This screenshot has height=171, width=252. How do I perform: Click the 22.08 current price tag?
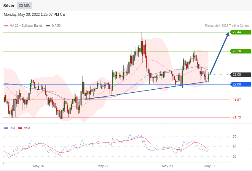point(241,75)
